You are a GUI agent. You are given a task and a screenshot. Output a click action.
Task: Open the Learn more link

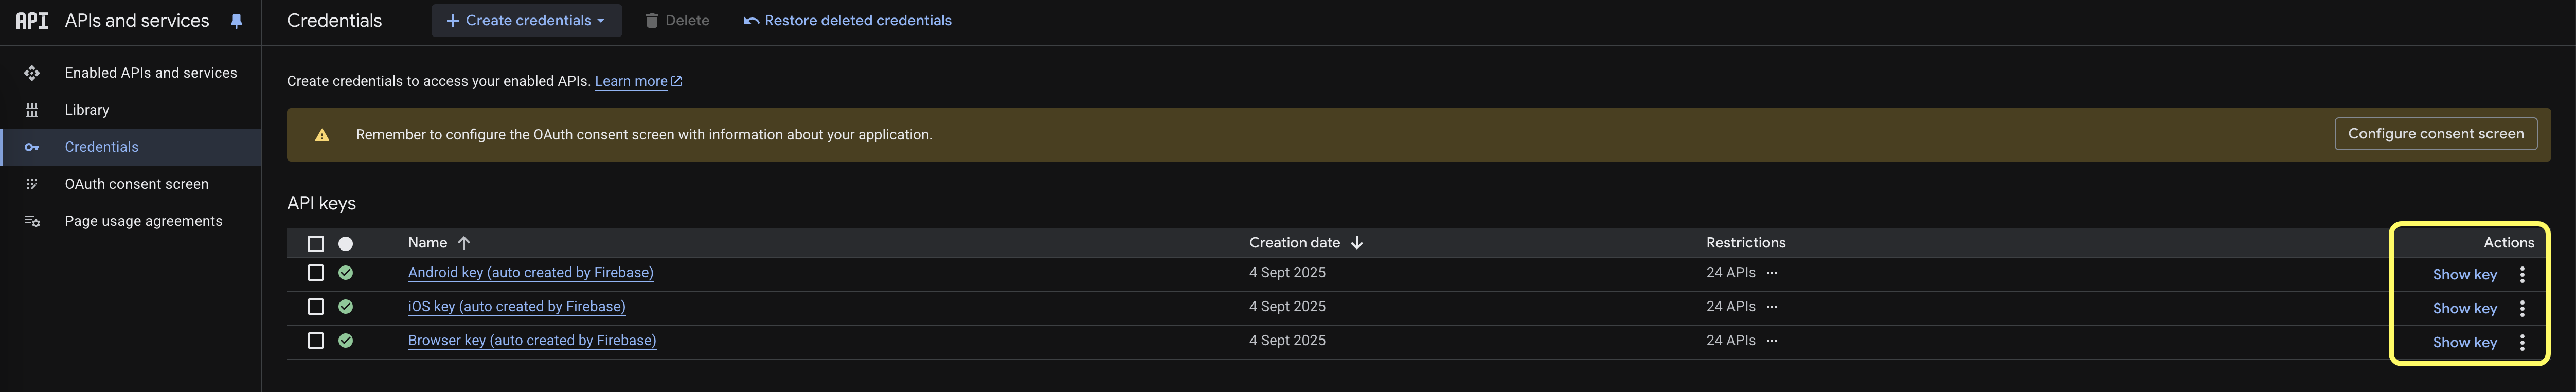click(x=631, y=81)
